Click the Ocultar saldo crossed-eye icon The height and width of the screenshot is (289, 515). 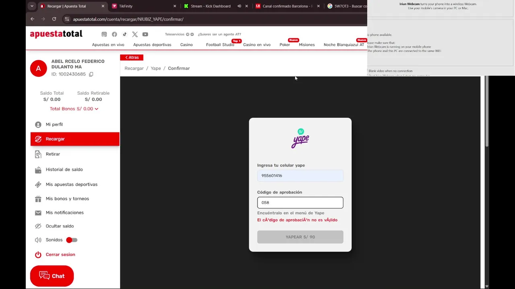coord(38,226)
